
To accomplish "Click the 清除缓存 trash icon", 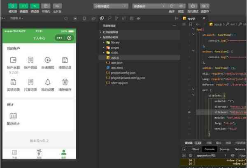I will (65, 82).
